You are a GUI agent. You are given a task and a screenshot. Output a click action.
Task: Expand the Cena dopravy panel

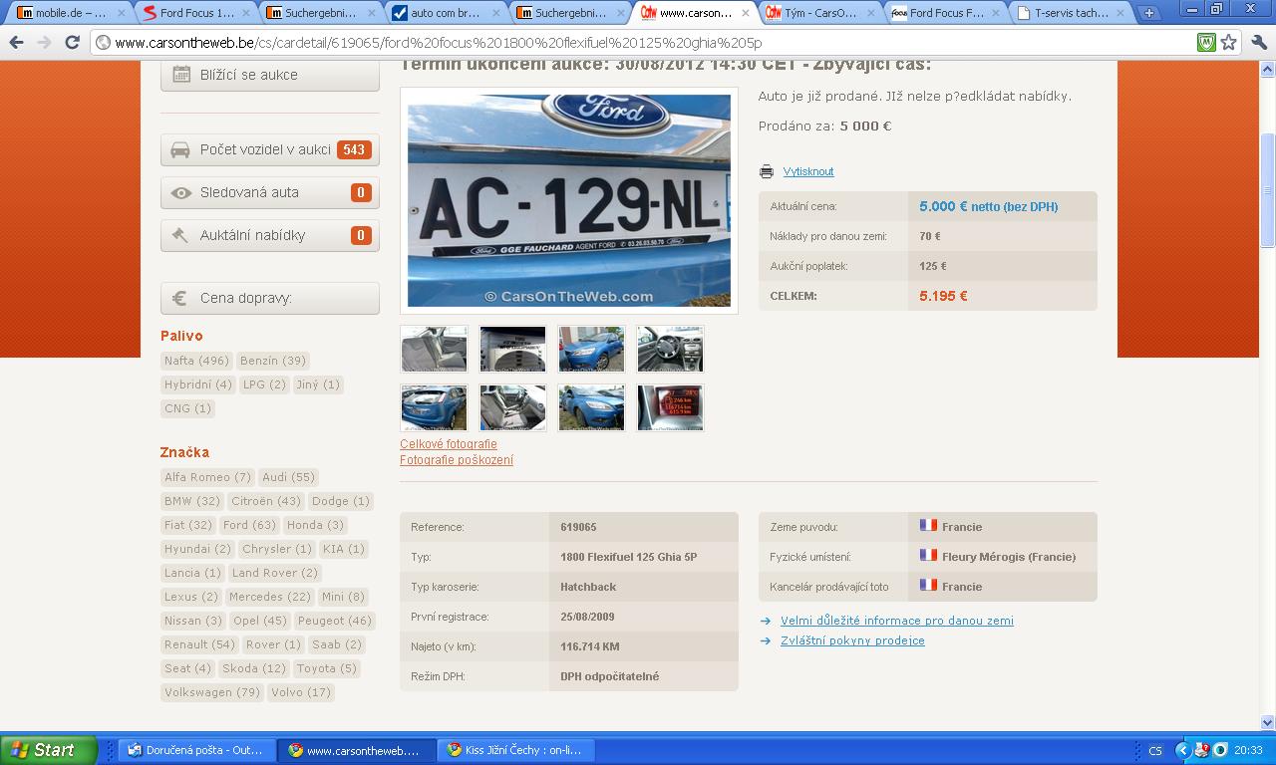(270, 298)
